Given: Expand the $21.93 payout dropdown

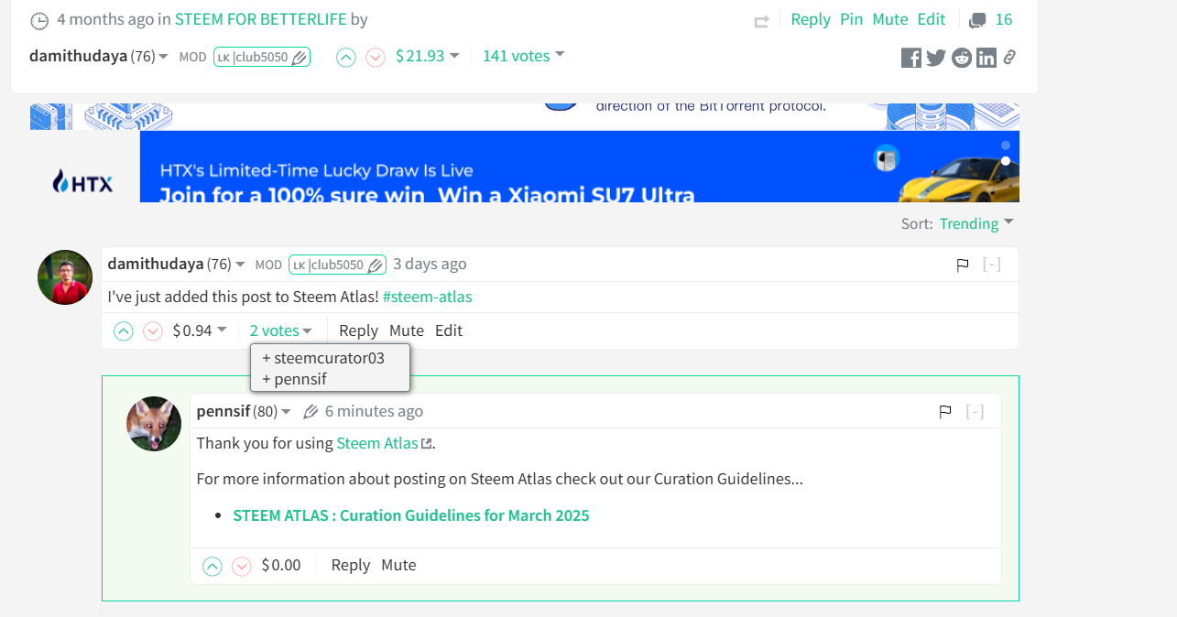Looking at the screenshot, I should pyautogui.click(x=427, y=56).
